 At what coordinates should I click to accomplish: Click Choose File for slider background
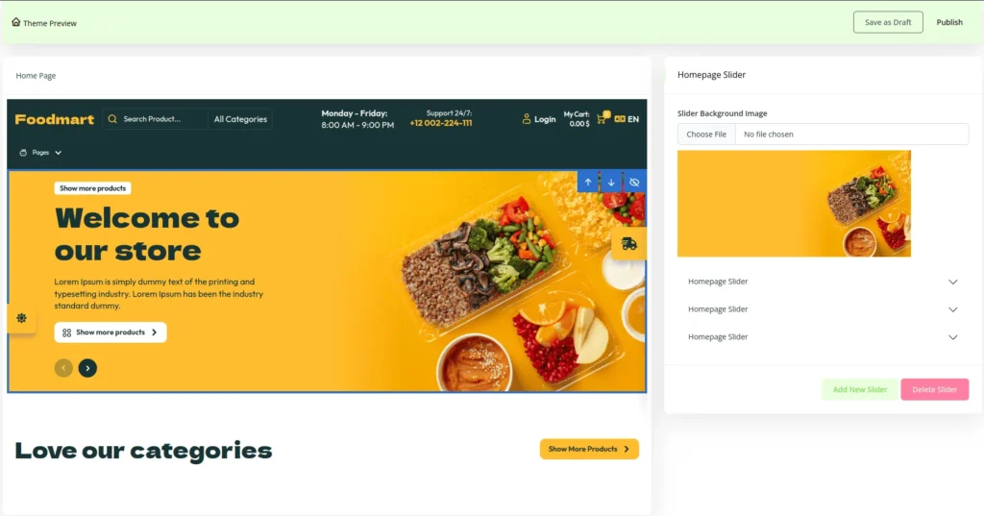click(706, 135)
